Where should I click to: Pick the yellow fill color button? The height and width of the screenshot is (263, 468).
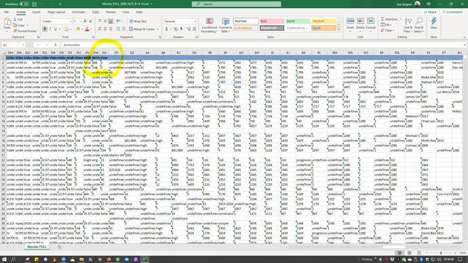[x=77, y=29]
